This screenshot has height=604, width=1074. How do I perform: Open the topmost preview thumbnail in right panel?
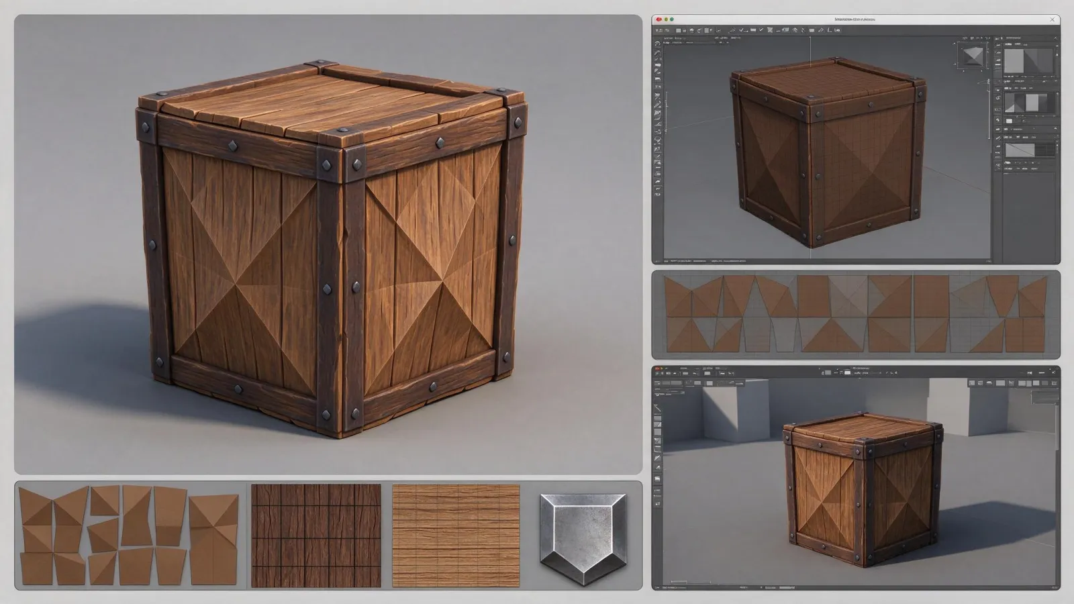point(1029,60)
